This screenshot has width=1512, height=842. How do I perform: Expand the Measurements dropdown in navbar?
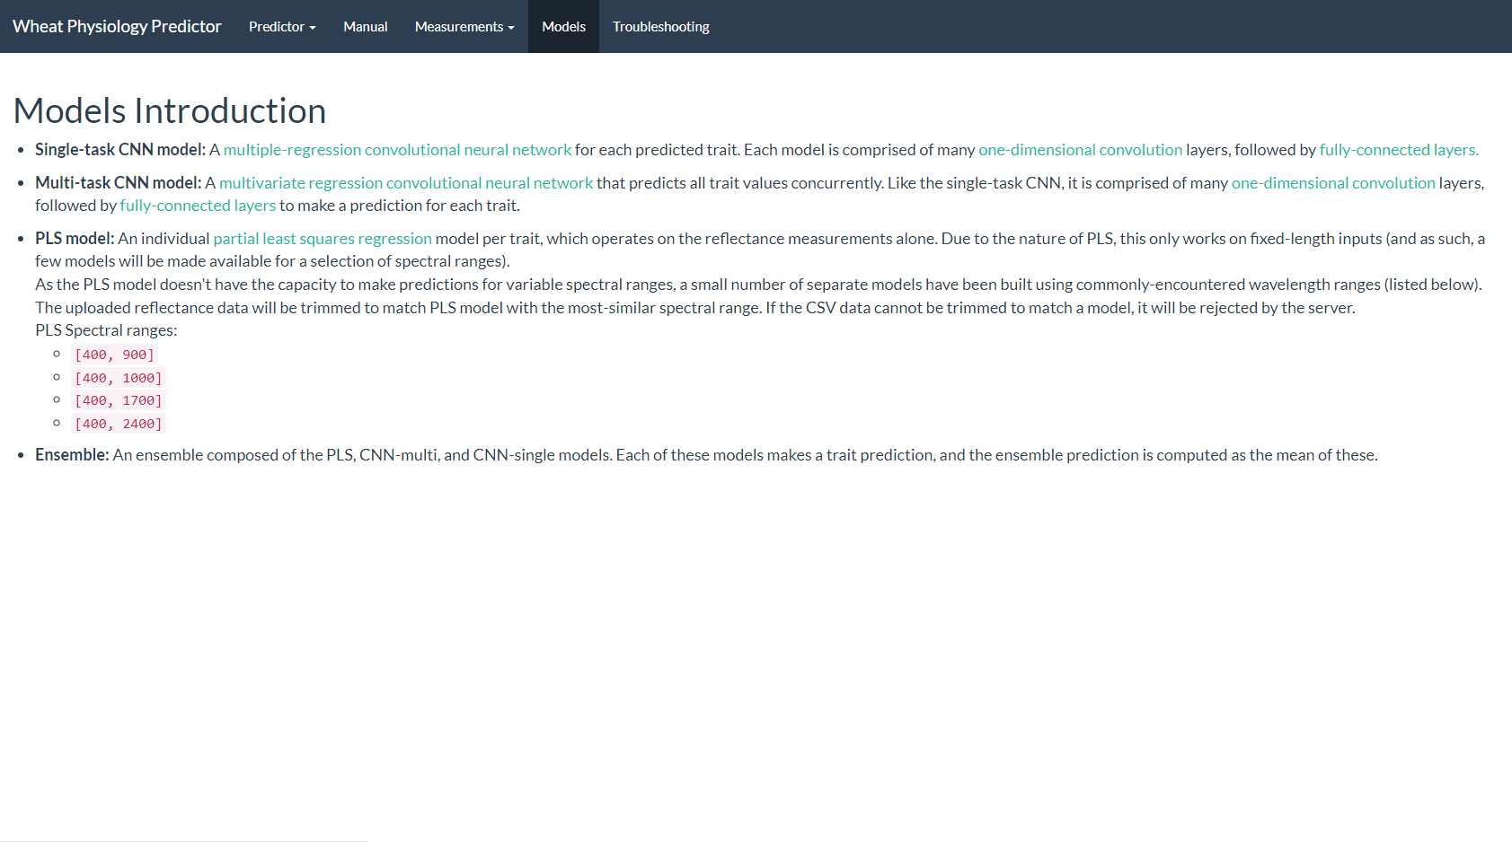464,27
